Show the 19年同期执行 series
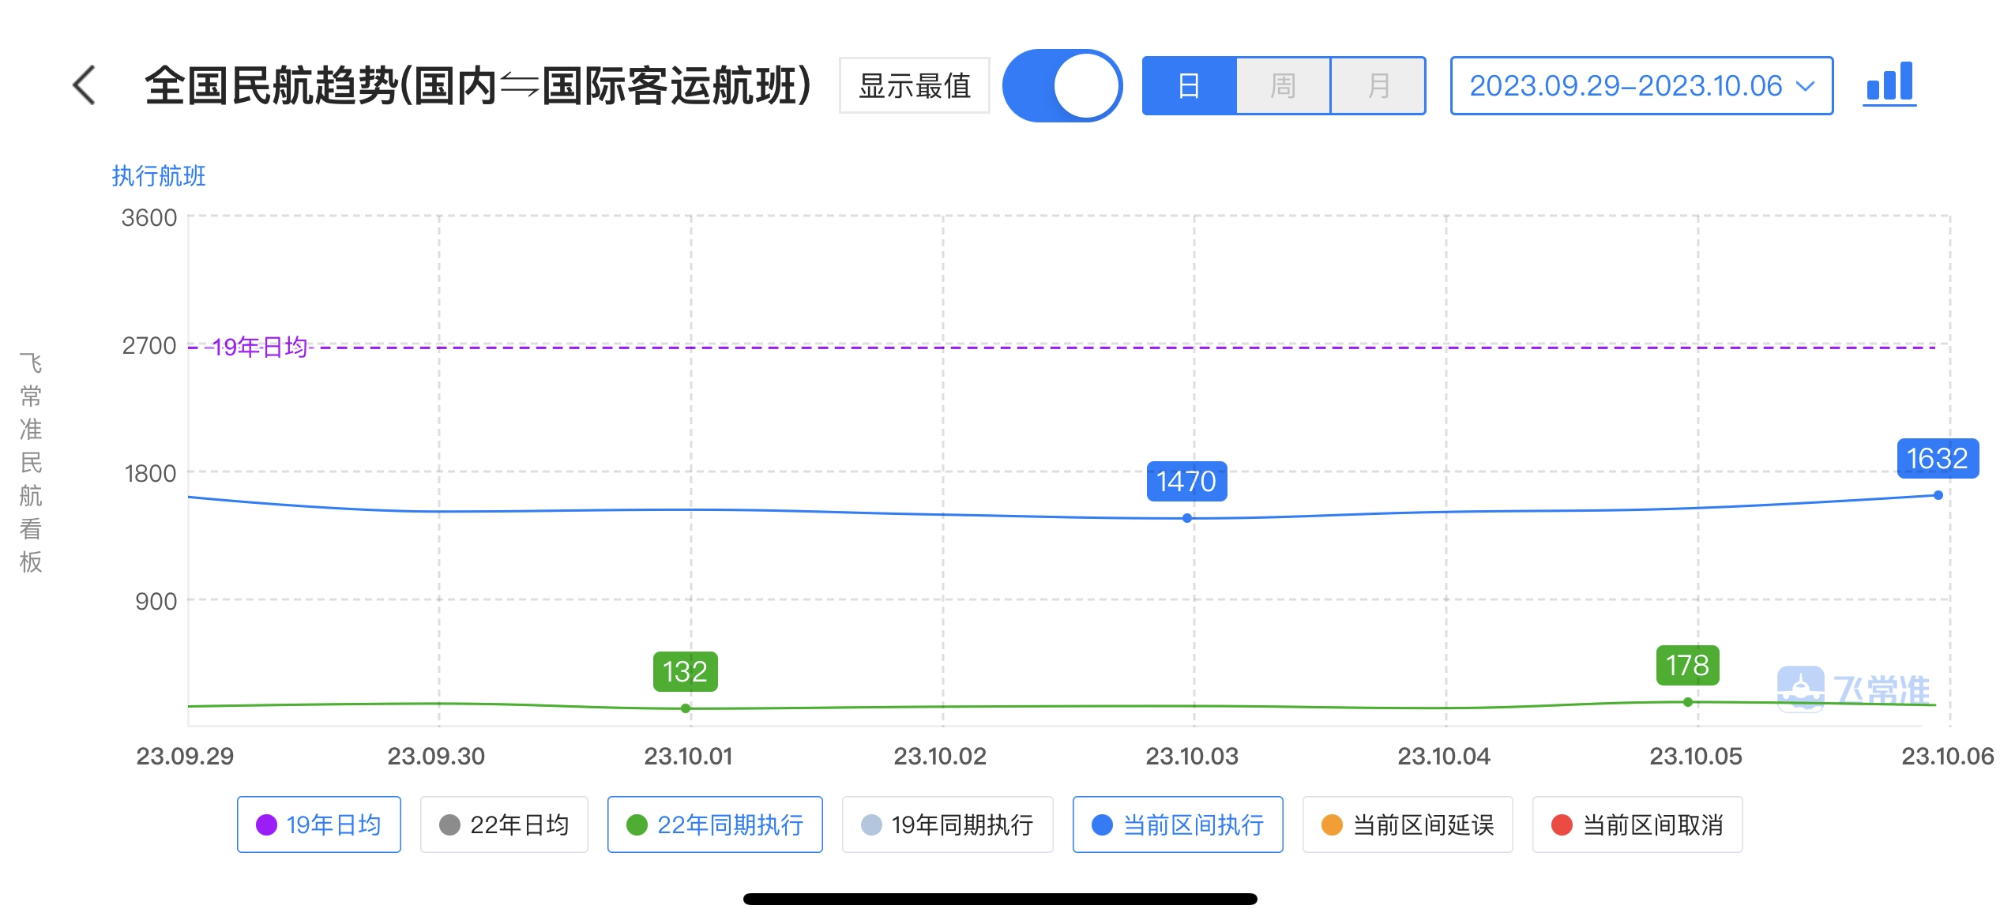Screen dimensions: 2000x924 tap(947, 824)
